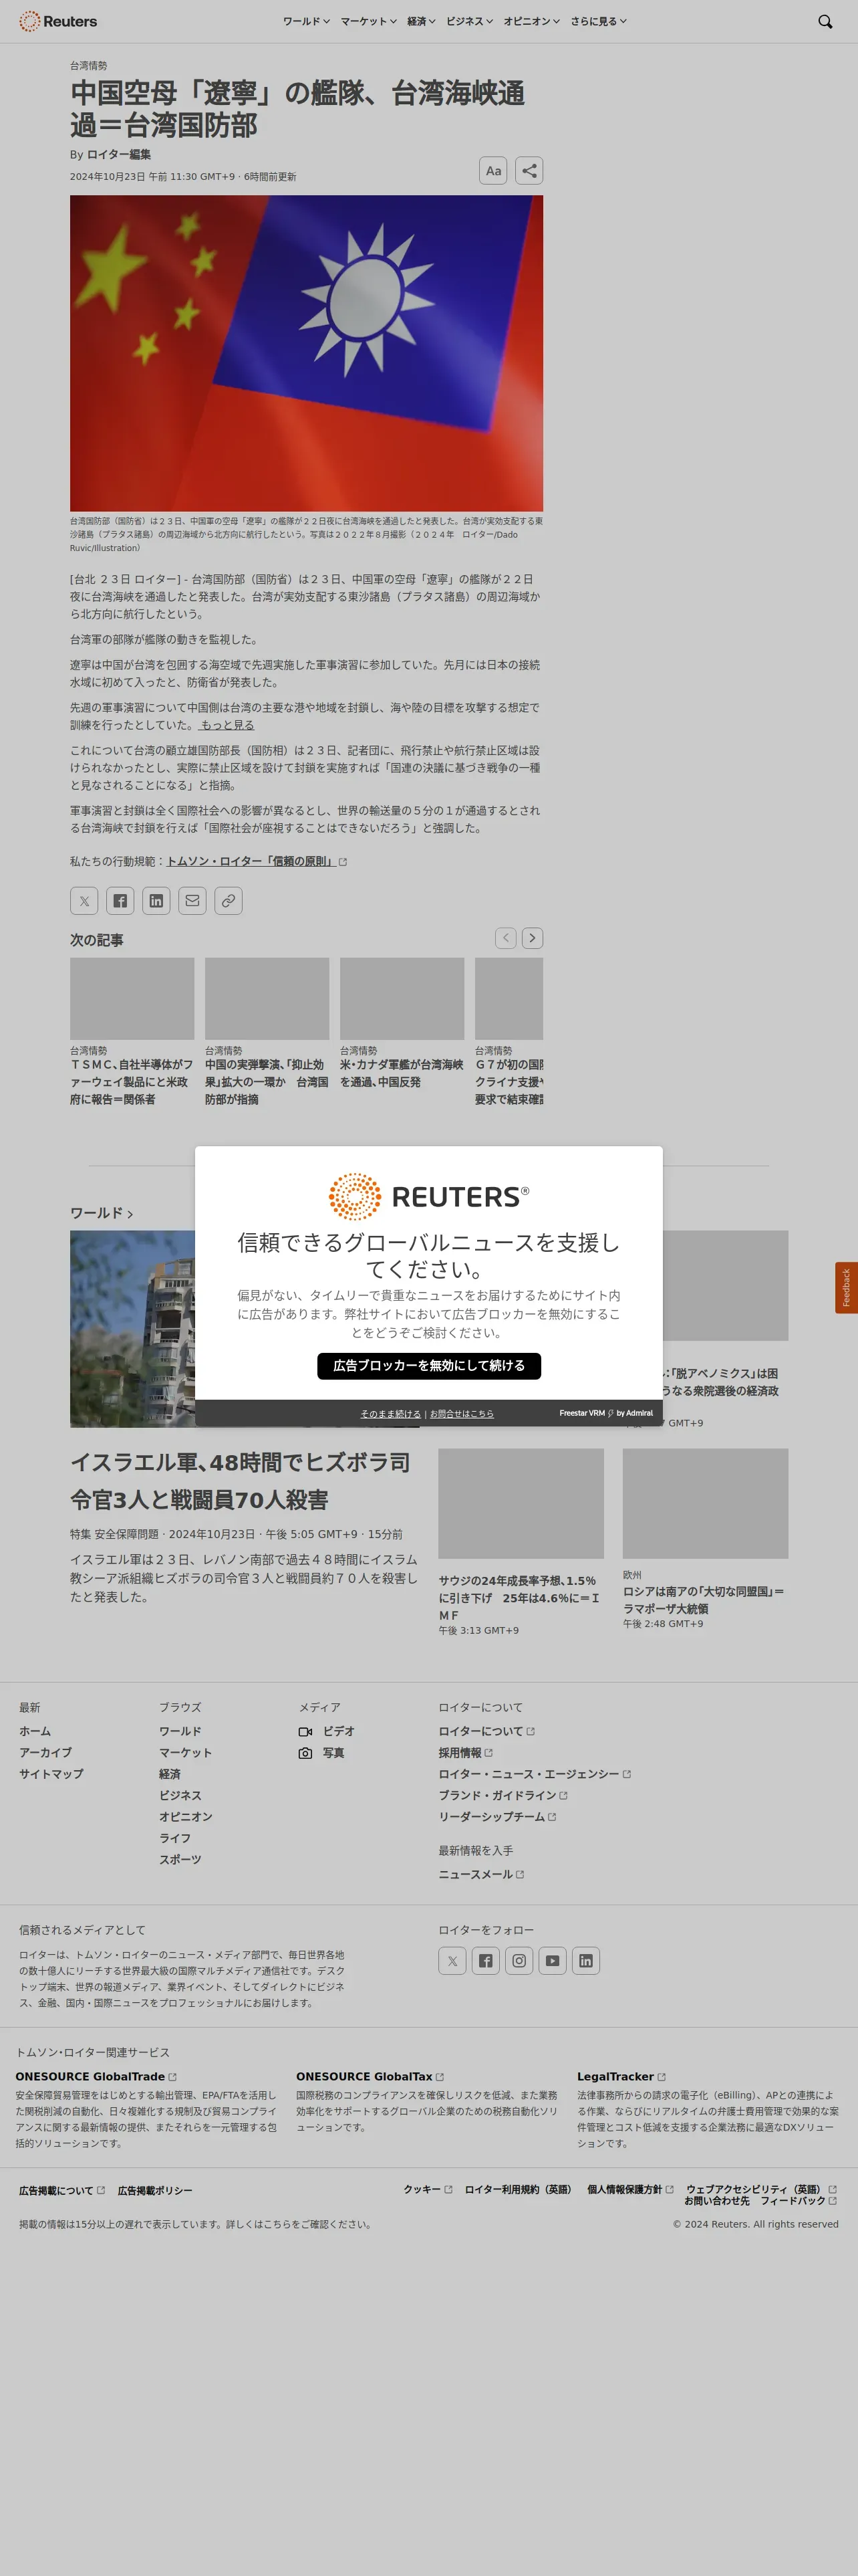
Task: Follow Reuters on Instagram in the footer
Action: coord(519,1961)
